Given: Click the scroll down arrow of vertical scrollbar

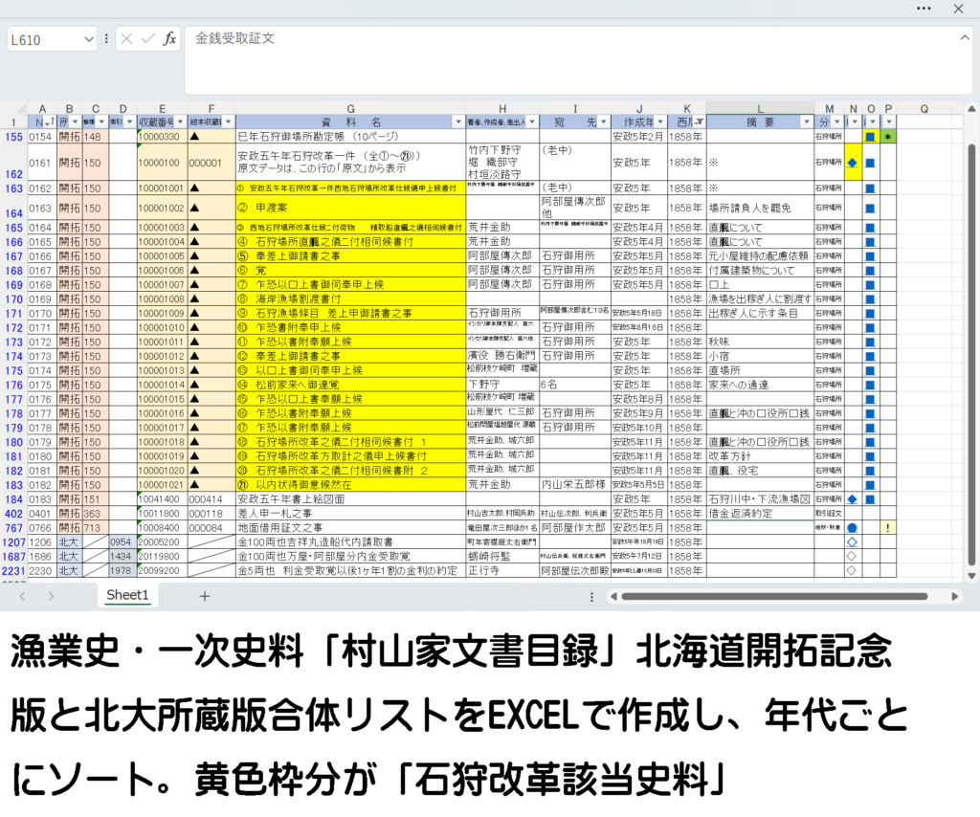Looking at the screenshot, I should [971, 576].
